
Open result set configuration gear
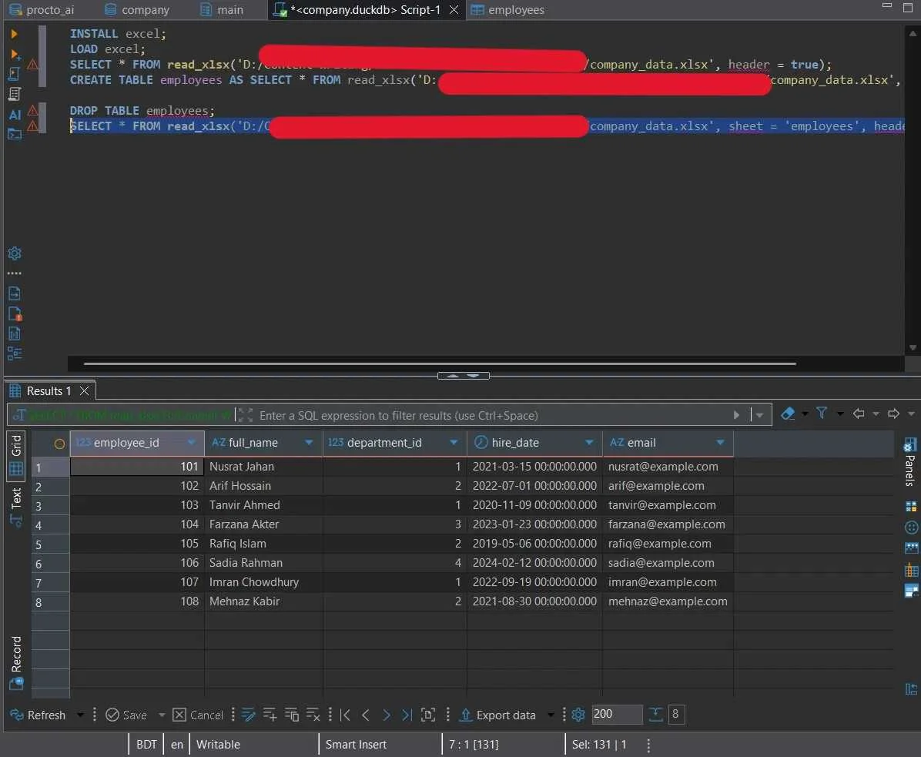coord(578,715)
